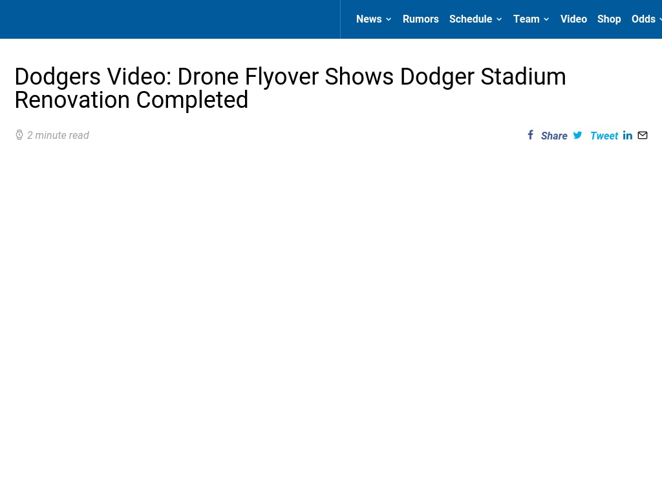This screenshot has width=662, height=496.
Task: Go to the Rumors page
Action: pos(420,19)
